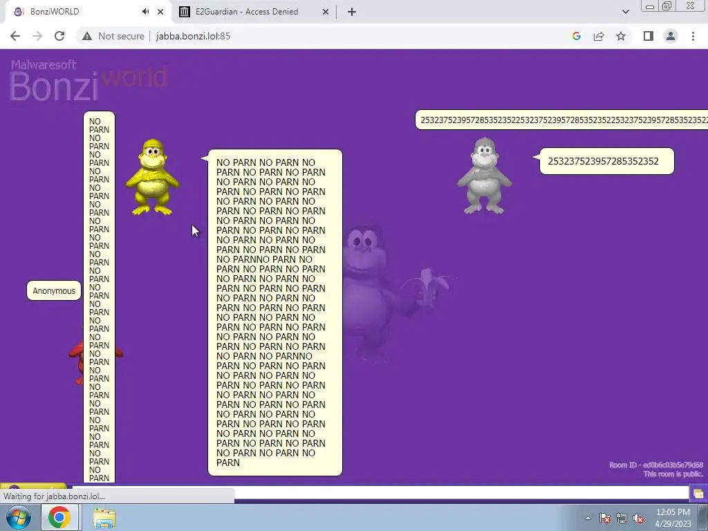Open a new browser tab
The height and width of the screenshot is (531, 708).
352,12
